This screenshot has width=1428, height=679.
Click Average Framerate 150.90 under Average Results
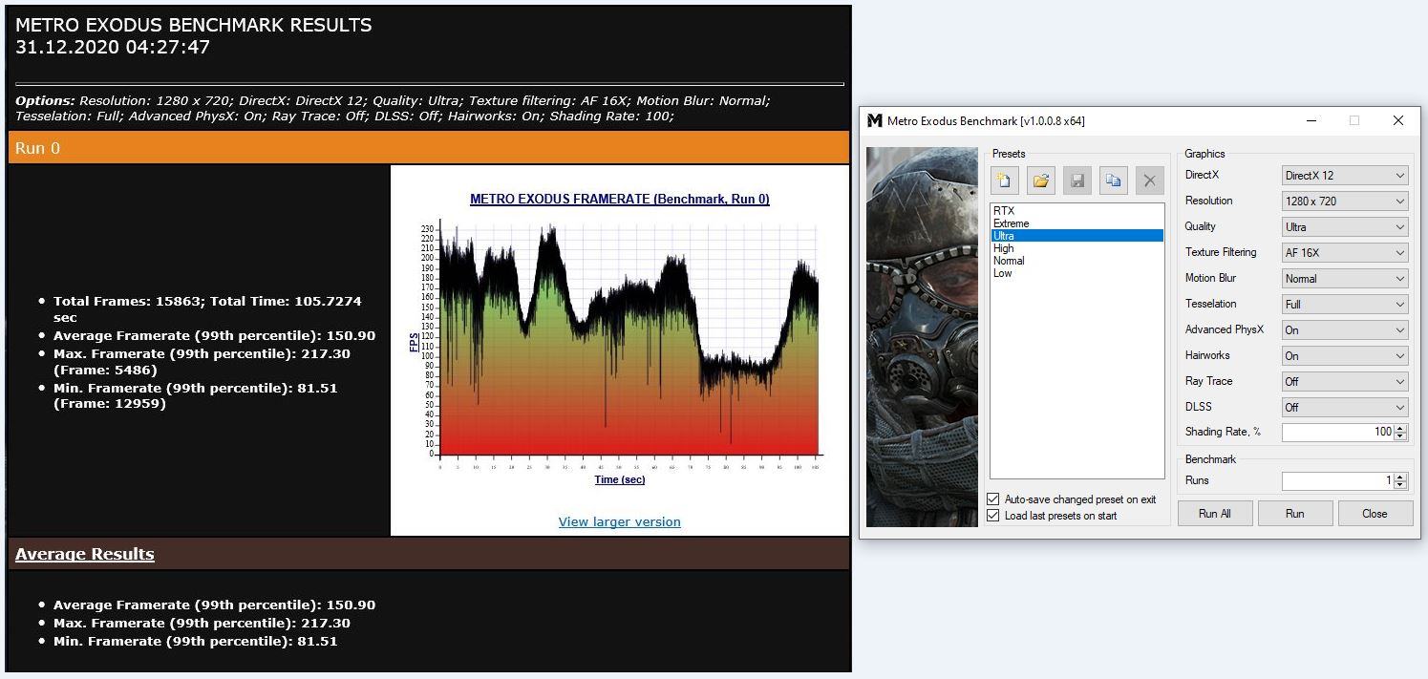[214, 605]
